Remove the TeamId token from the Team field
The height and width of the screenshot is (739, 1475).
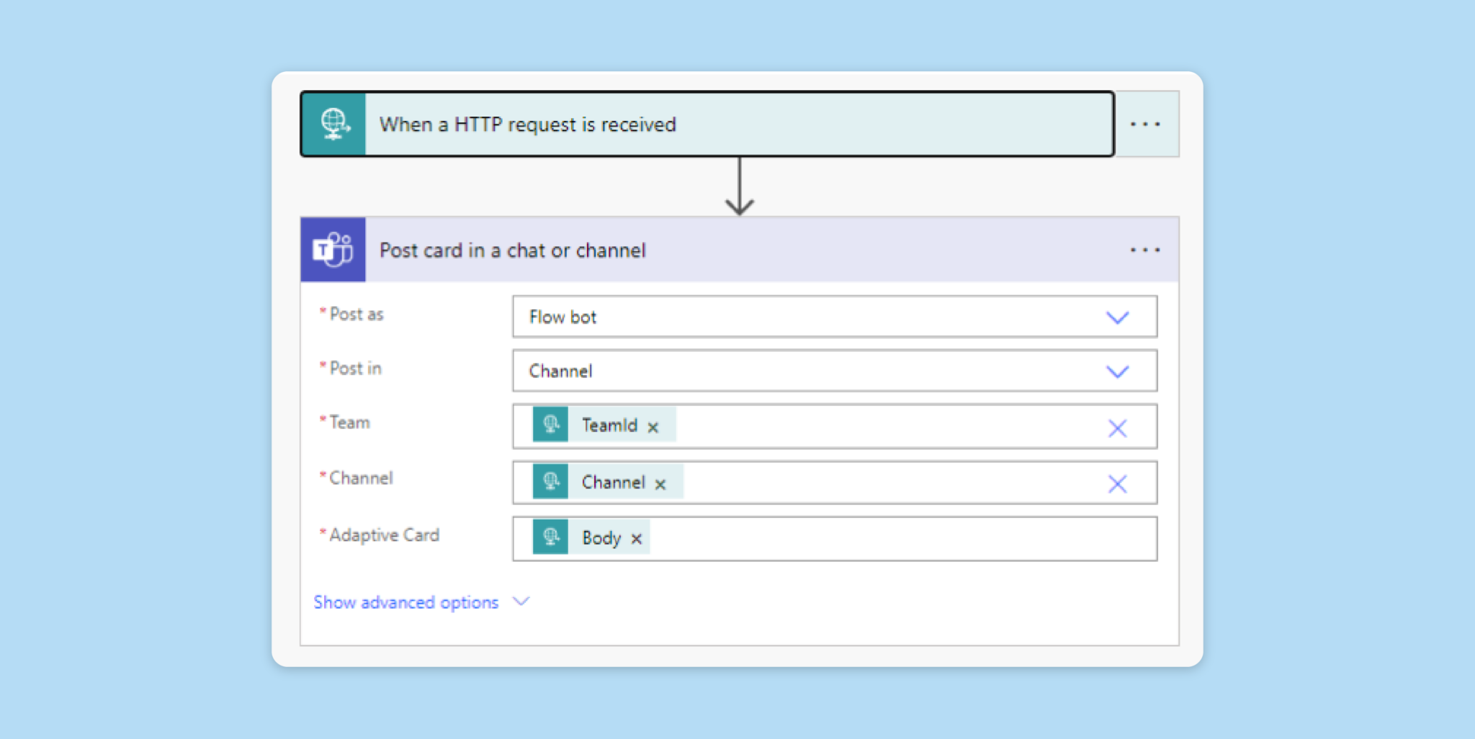click(653, 426)
